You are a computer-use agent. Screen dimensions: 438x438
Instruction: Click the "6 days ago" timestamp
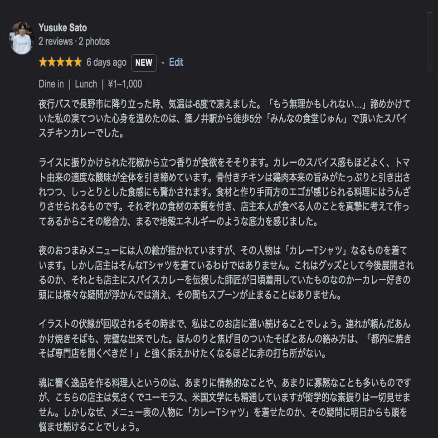(106, 63)
